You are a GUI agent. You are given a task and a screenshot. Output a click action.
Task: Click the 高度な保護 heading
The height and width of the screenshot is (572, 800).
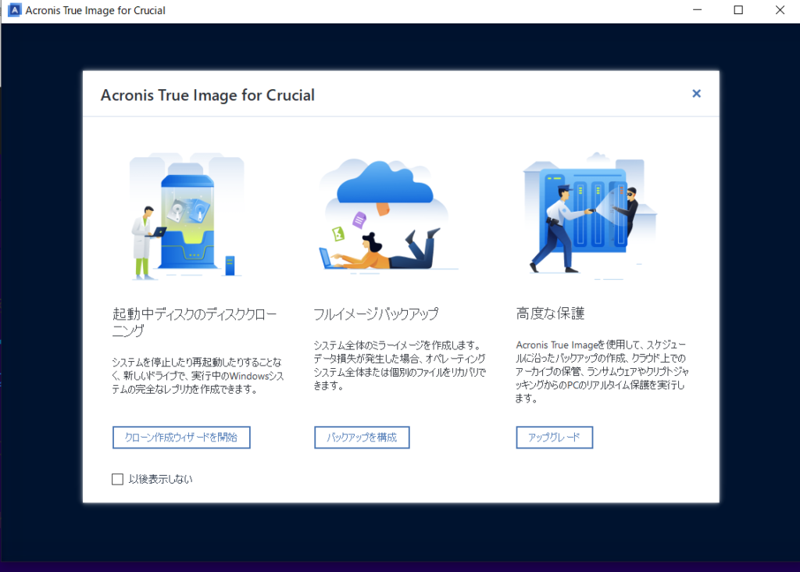click(550, 313)
